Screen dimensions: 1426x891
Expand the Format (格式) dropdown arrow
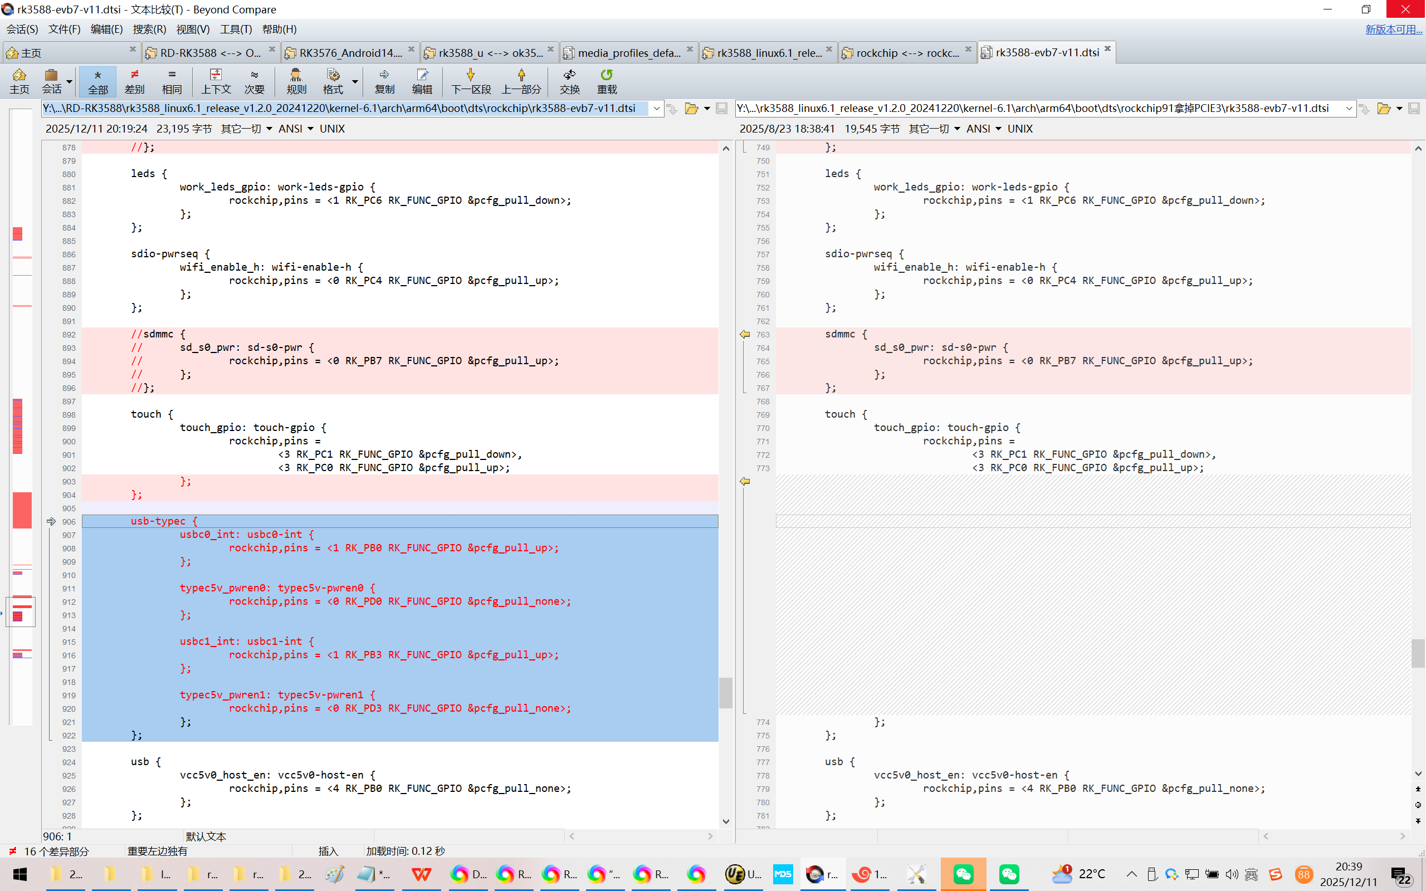(355, 81)
